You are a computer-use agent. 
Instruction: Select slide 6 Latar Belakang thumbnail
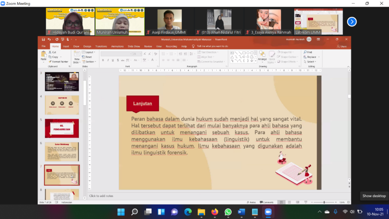pos(62,152)
